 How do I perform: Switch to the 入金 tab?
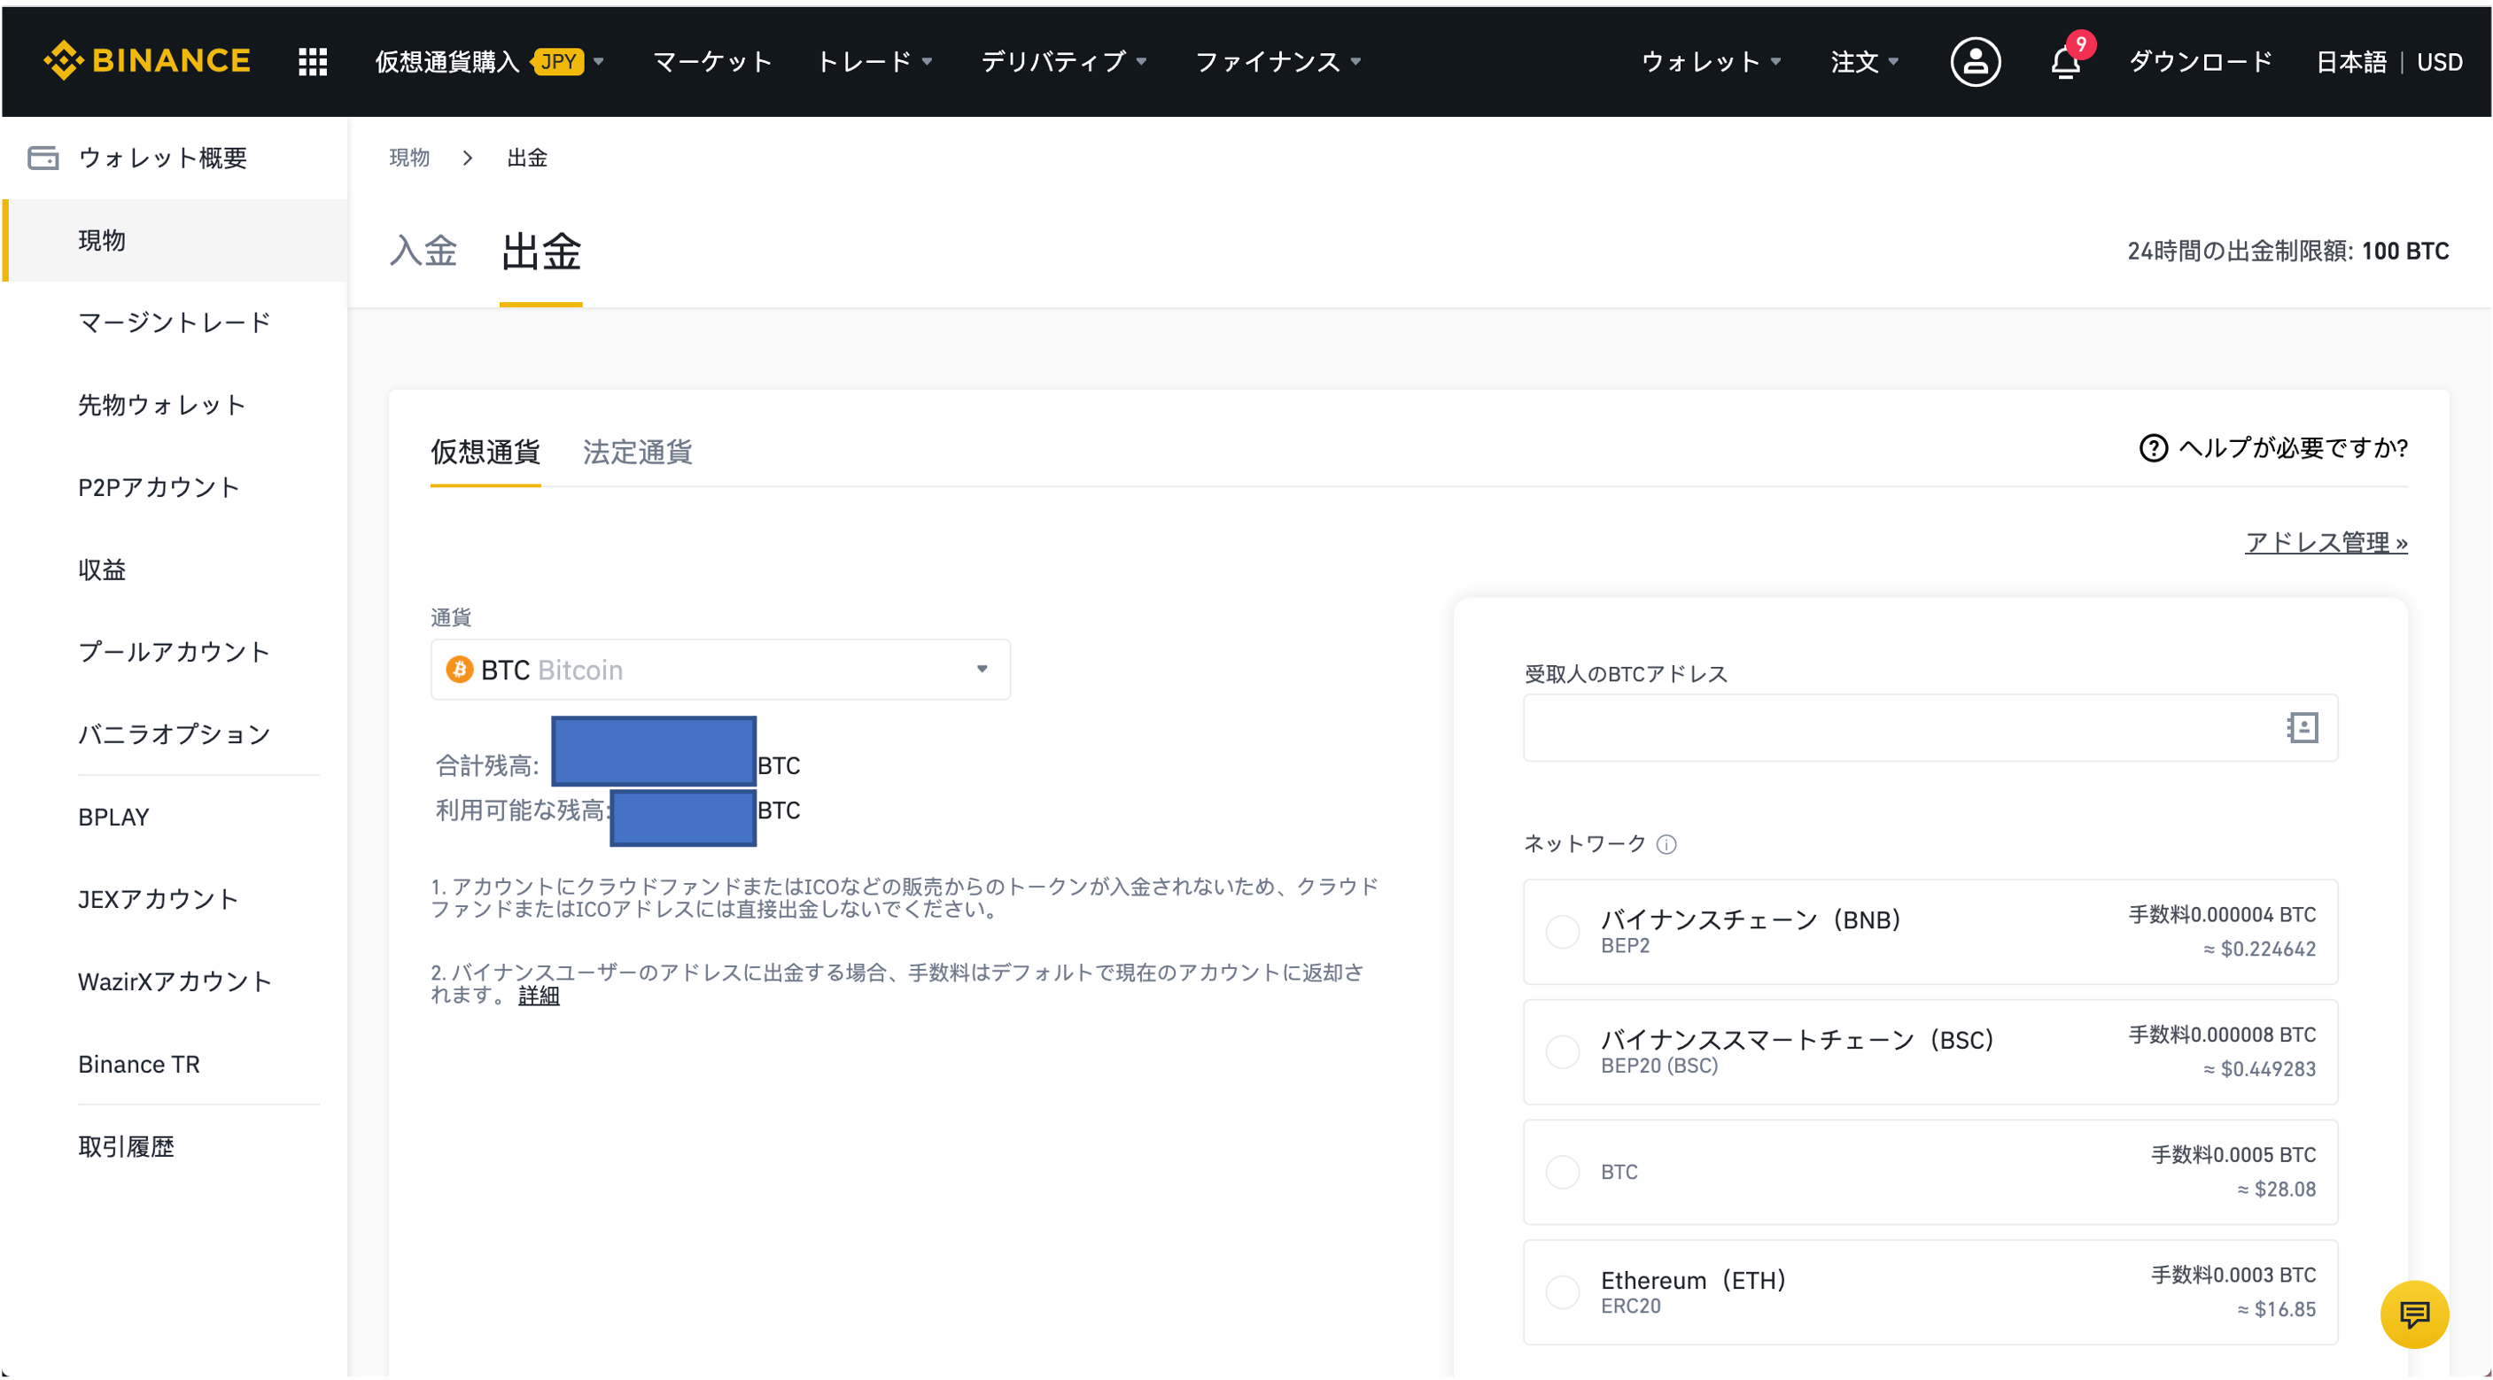423,252
